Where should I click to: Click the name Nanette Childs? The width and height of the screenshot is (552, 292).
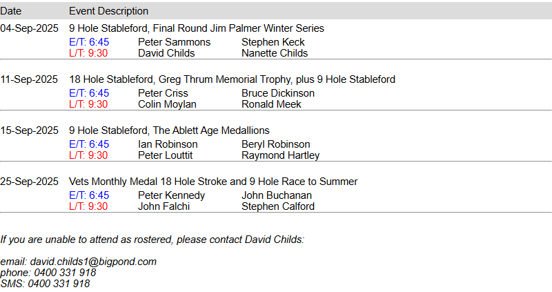tap(275, 53)
